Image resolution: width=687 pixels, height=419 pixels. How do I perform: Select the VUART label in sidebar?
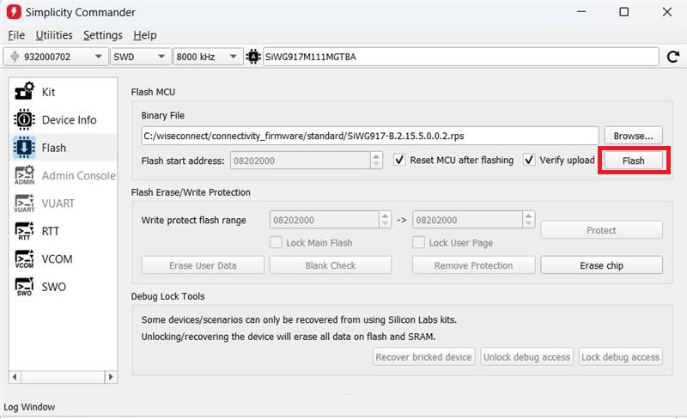(x=58, y=203)
